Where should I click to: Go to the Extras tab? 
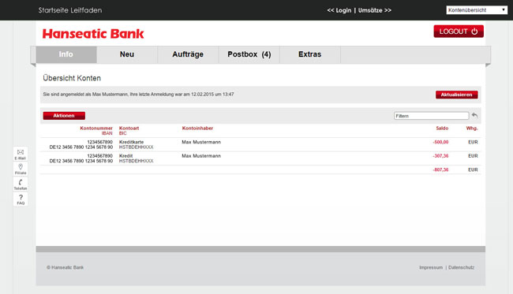310,54
